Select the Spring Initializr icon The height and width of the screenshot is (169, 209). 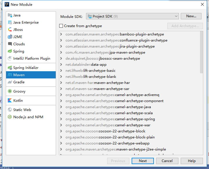click(10, 68)
